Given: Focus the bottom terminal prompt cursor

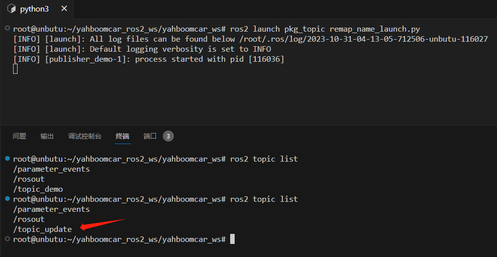Looking at the screenshot, I should click(x=232, y=239).
